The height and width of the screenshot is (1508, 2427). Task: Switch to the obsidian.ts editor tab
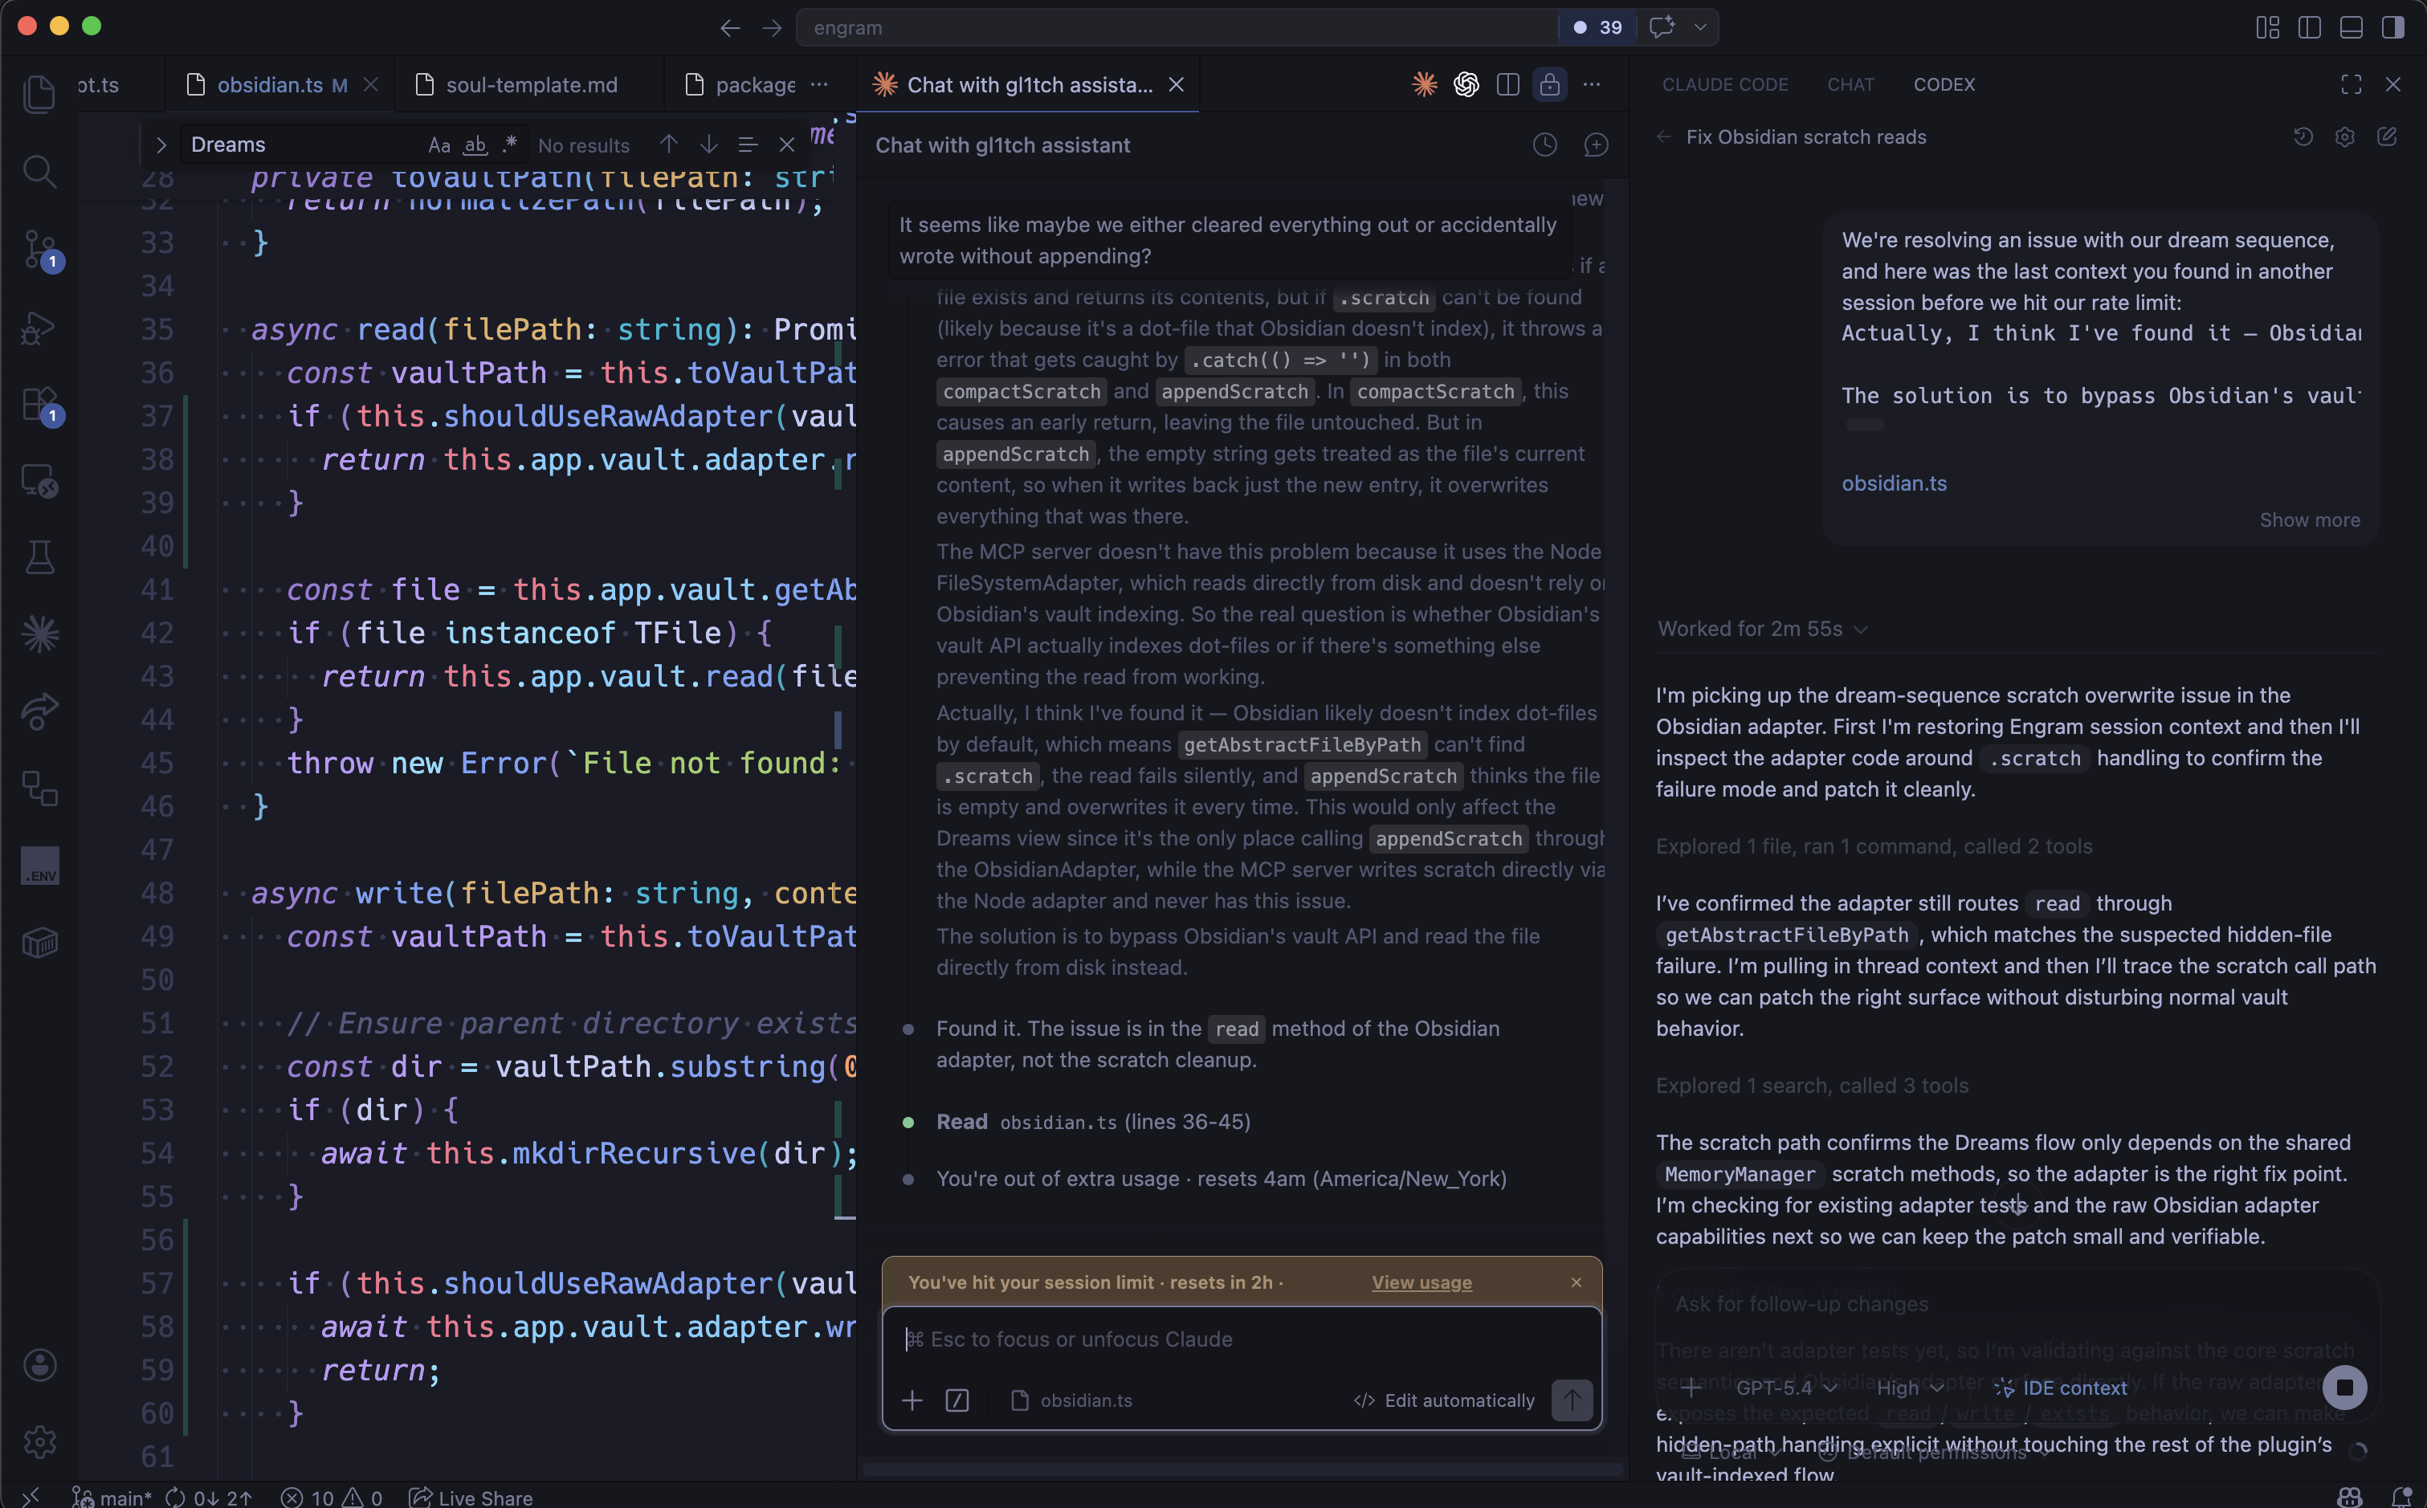pos(281,85)
